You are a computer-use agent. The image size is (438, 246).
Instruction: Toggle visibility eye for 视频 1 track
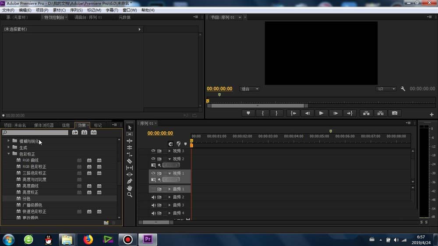(153, 173)
